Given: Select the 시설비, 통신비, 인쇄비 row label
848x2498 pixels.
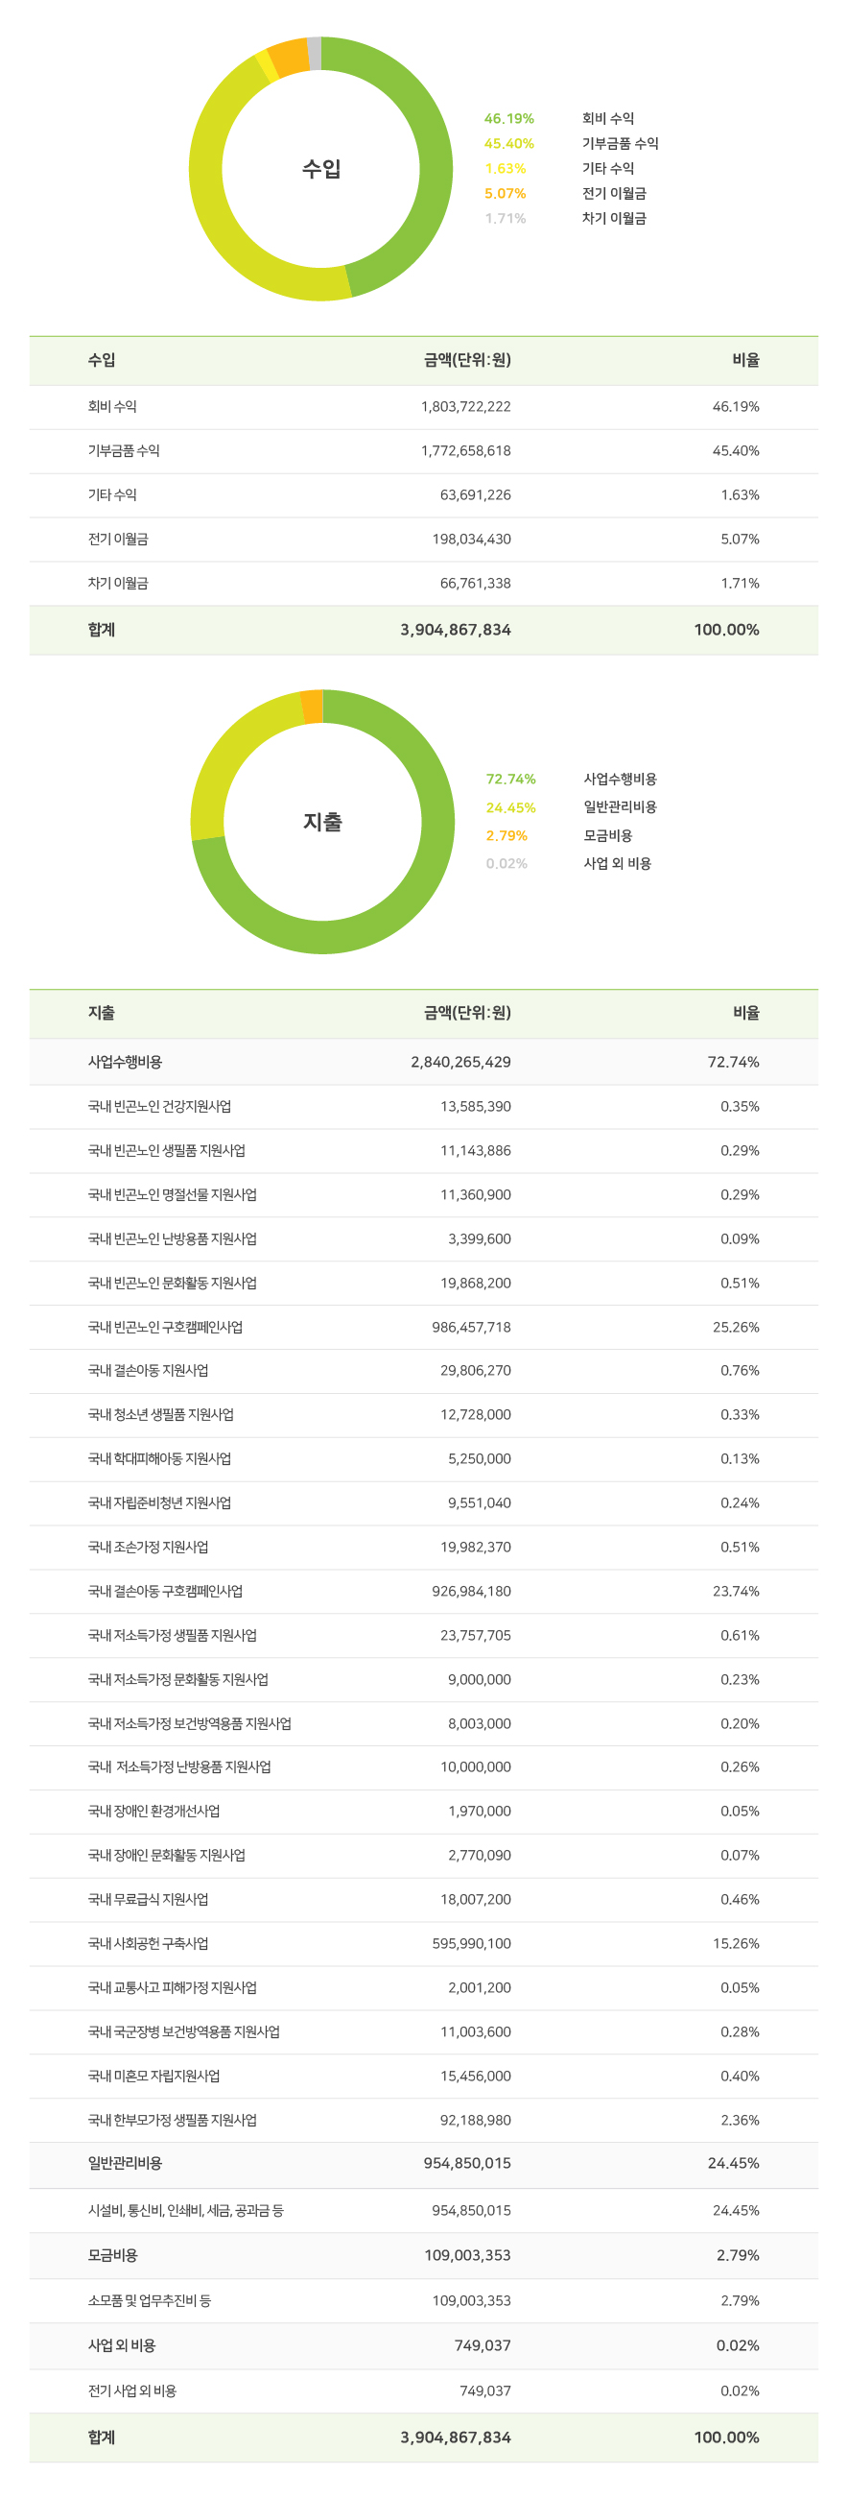Looking at the screenshot, I should 185,2210.
